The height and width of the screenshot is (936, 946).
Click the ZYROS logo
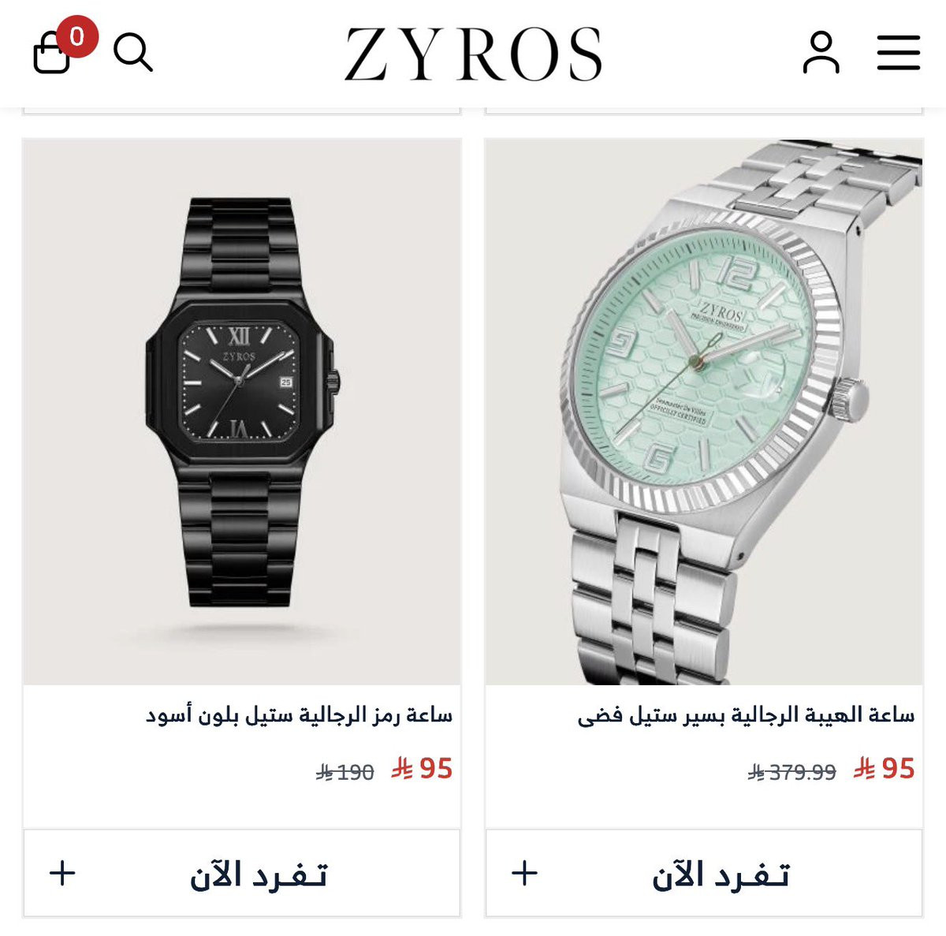(473, 54)
